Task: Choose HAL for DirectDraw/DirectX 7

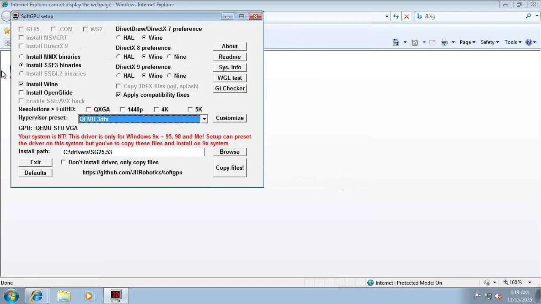Action: coord(118,38)
